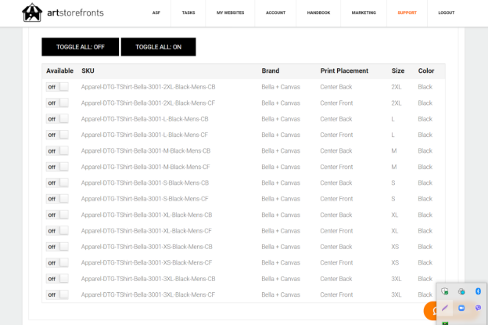Image resolution: width=488 pixels, height=325 pixels.
Task: Click the Available column header
Action: pos(59,70)
